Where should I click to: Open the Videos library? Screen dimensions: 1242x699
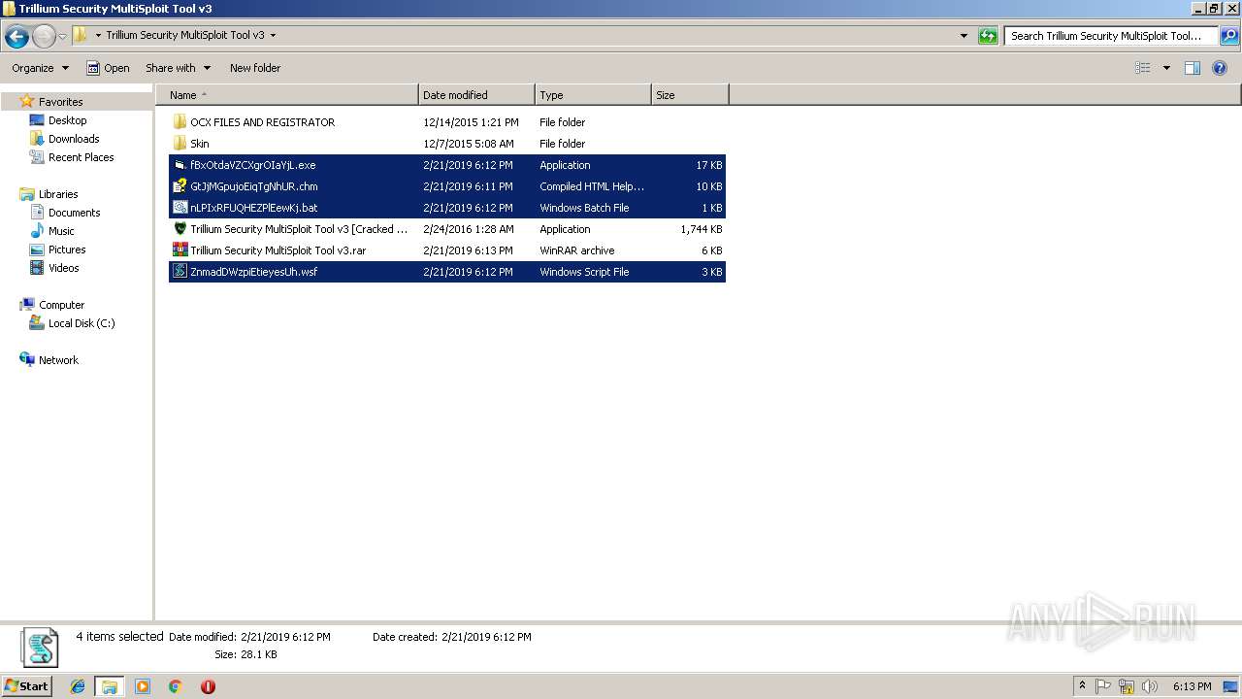tap(63, 268)
